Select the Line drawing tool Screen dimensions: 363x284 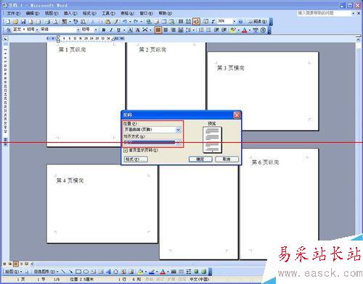tap(63, 272)
